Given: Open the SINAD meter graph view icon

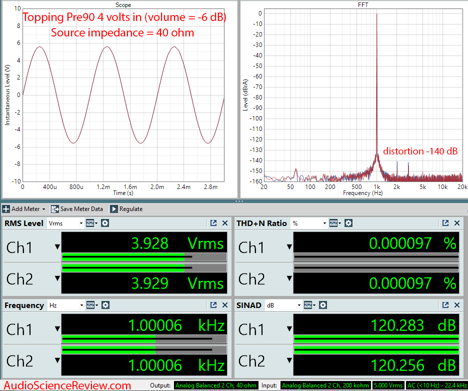Looking at the screenshot, I should coord(309,305).
